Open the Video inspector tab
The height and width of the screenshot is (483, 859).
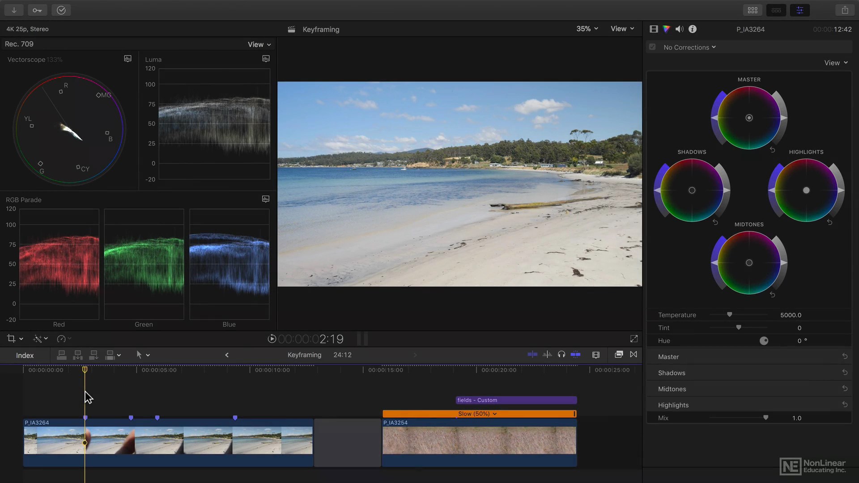coord(654,29)
